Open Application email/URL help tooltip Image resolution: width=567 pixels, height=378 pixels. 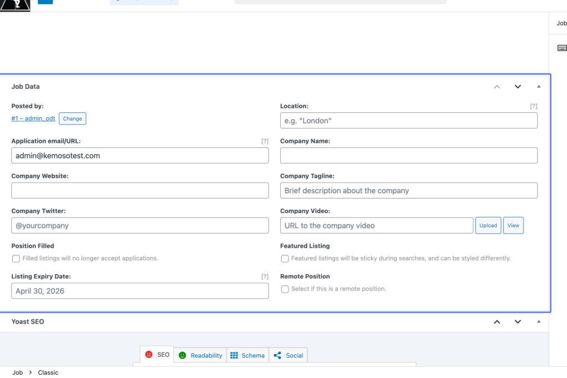tap(265, 141)
